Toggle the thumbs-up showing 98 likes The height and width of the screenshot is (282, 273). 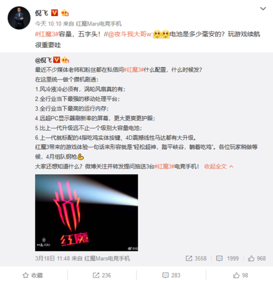(x=240, y=275)
